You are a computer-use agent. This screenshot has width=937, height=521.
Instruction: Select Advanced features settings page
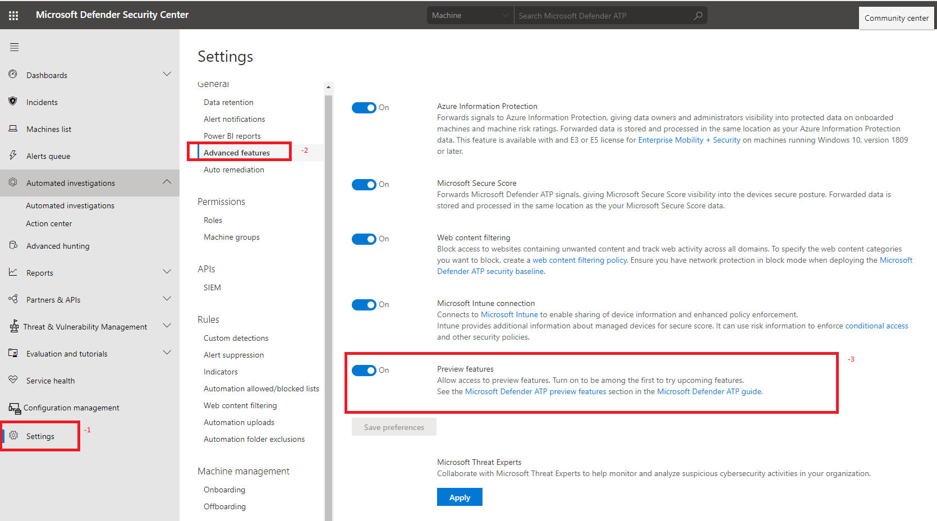[x=237, y=153]
